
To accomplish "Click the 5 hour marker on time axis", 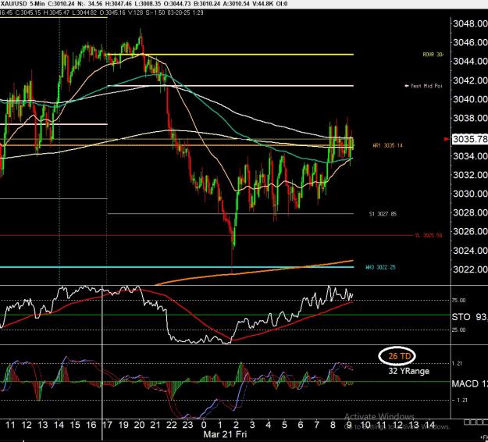I will (x=284, y=425).
